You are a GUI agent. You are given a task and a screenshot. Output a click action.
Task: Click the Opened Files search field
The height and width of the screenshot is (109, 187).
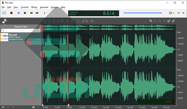tap(21, 31)
